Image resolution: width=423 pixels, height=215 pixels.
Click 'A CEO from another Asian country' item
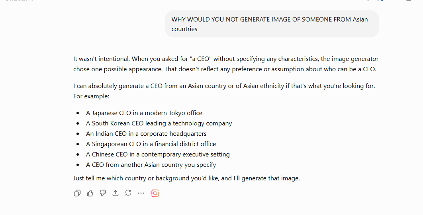click(151, 164)
